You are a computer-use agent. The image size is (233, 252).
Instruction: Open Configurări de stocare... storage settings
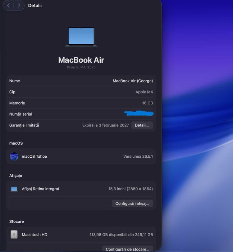pos(127,249)
